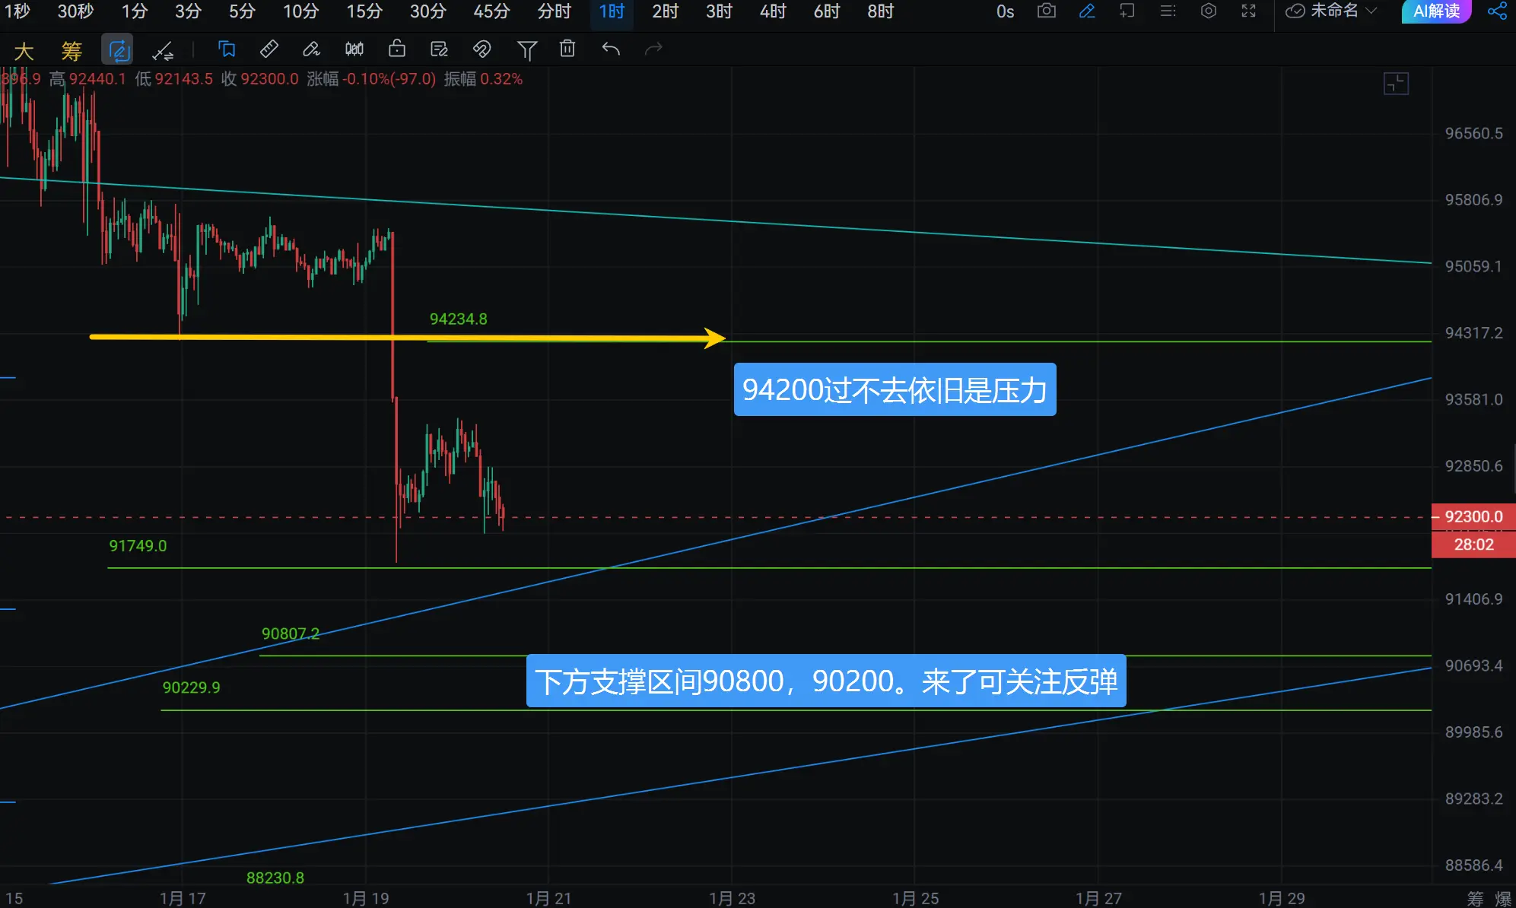Select the ruler measurement tool
The height and width of the screenshot is (908, 1516).
tap(269, 50)
